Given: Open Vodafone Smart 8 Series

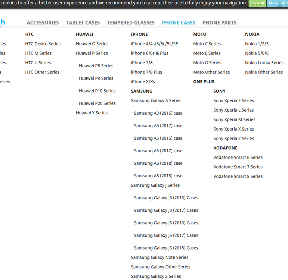Looking at the screenshot, I should click(x=238, y=177).
